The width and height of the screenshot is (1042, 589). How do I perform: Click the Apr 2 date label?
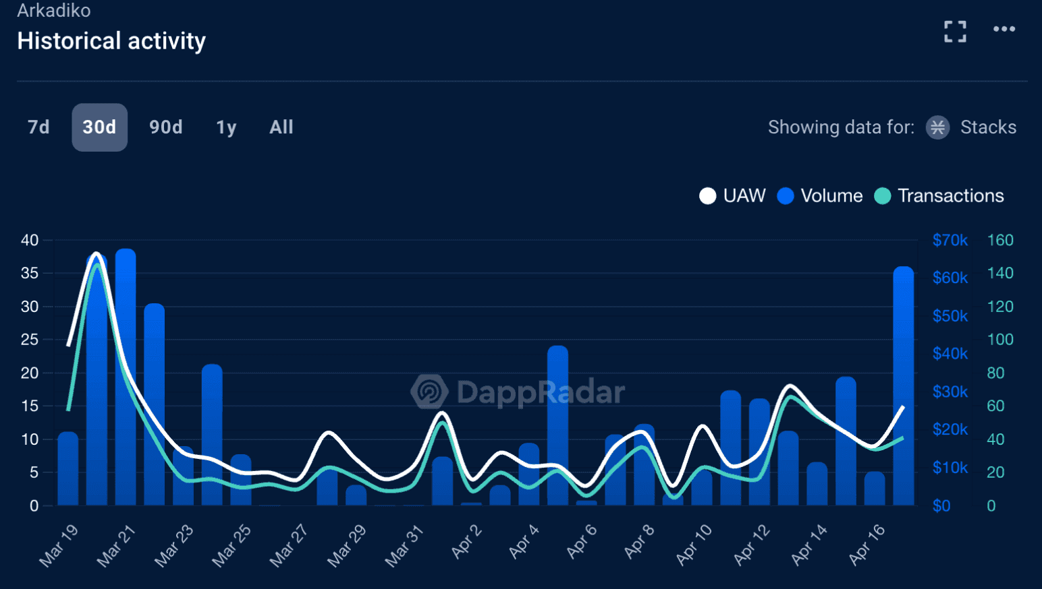point(467,541)
